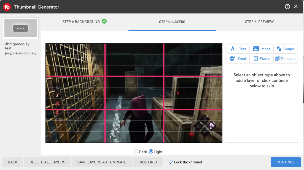Screen dimensions: 304x170
Task: Select the Step 2: Layers tab
Action: click(172, 22)
